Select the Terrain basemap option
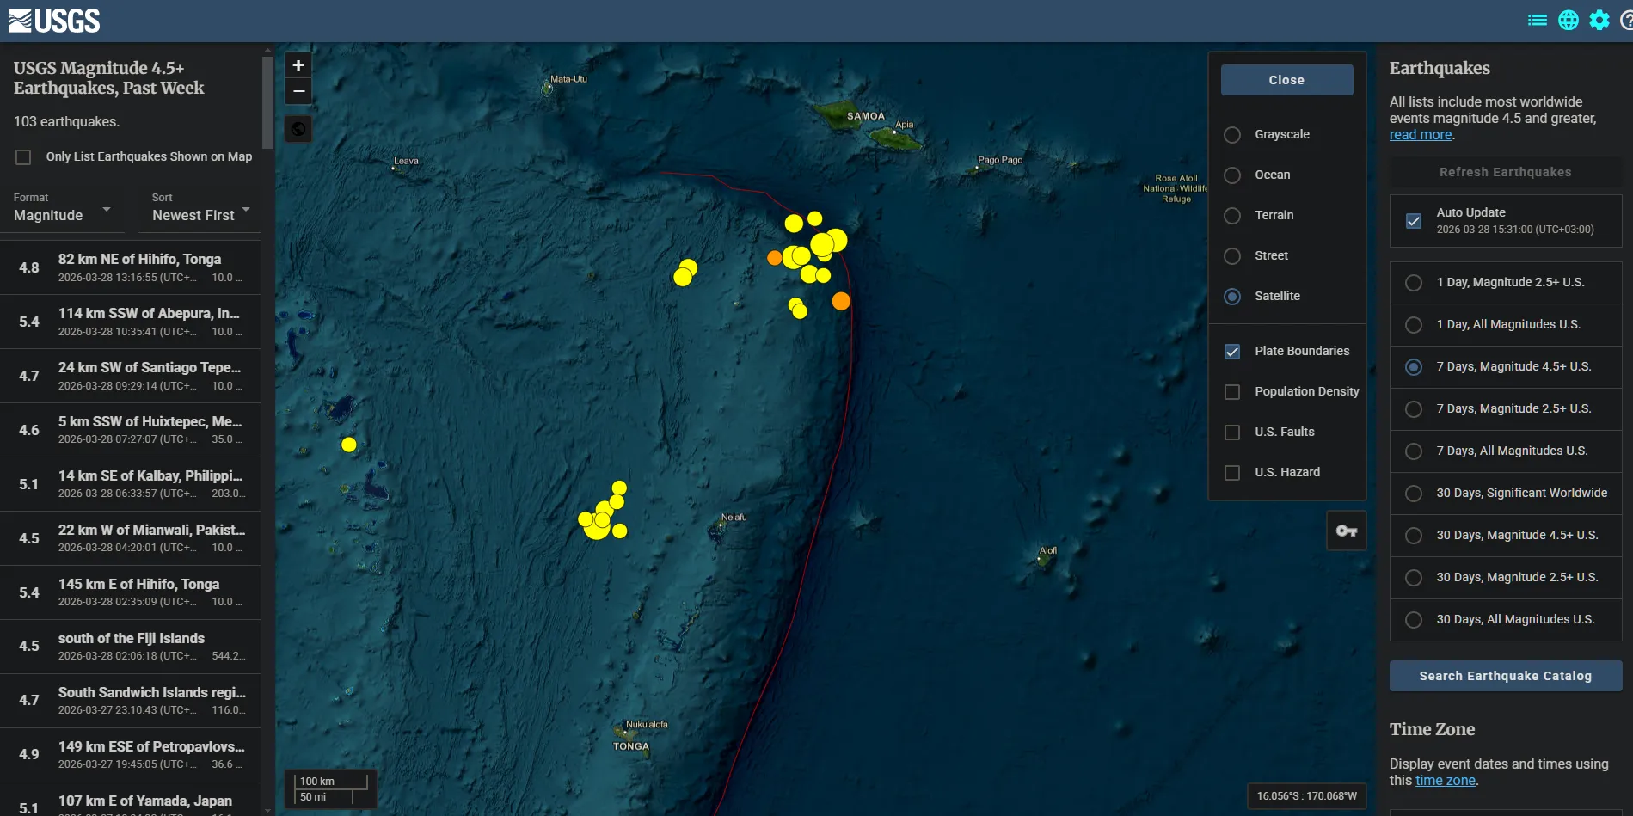Image resolution: width=1633 pixels, height=816 pixels. click(1232, 216)
